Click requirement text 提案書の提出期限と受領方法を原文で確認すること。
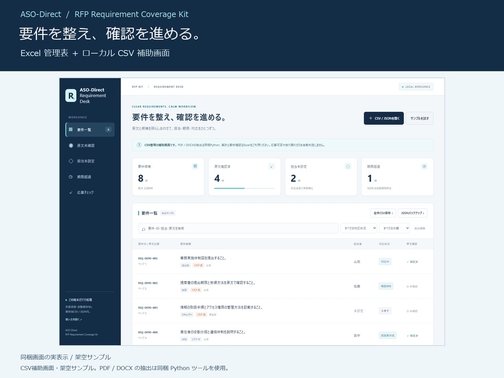504x378 pixels. coord(218,283)
